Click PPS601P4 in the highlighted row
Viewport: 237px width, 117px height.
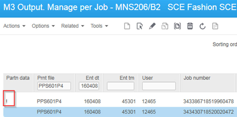point(49,112)
